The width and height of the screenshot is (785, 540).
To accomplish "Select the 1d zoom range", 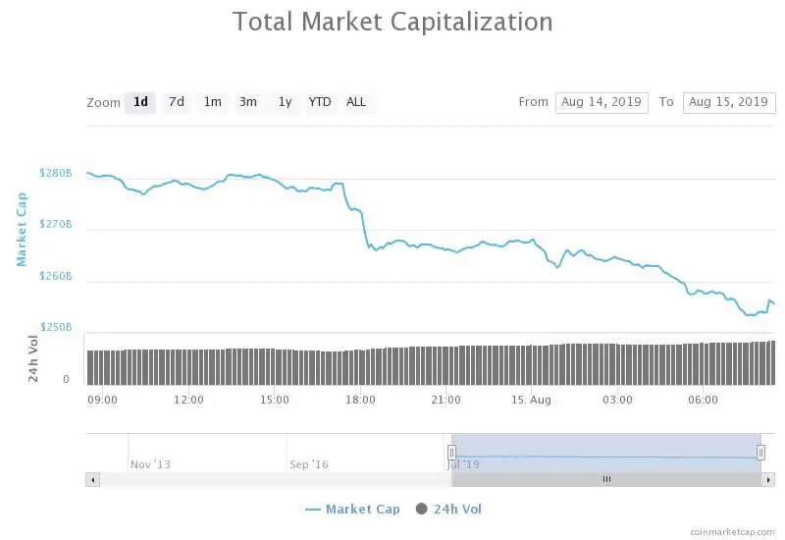I will click(x=140, y=102).
